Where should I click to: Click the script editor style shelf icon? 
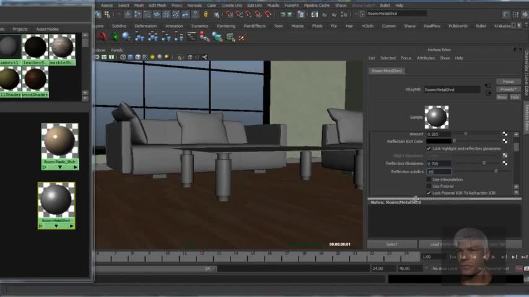click(191, 36)
